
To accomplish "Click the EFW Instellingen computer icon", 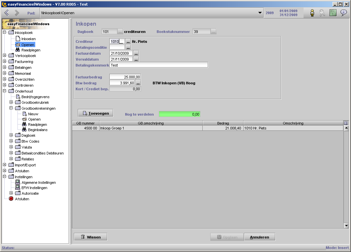I will pyautogui.click(x=18, y=187).
